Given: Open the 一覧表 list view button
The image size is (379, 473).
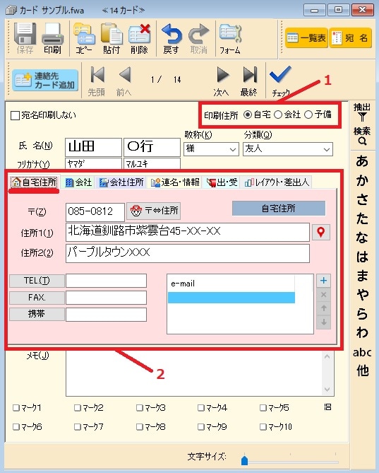Looking at the screenshot, I should pos(306,38).
